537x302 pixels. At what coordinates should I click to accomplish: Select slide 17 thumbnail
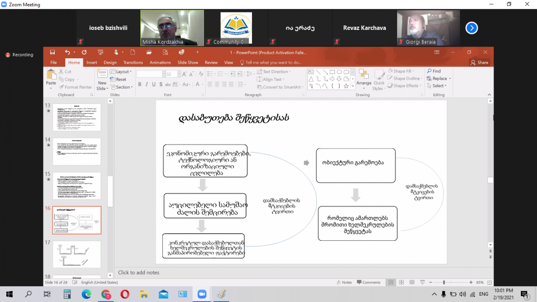77,254
